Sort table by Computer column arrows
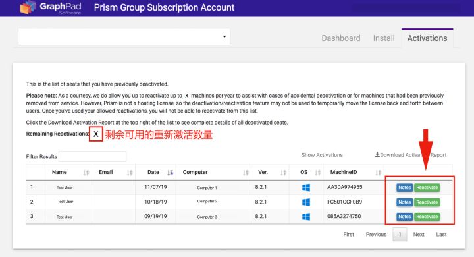The image size is (474, 257). [246, 173]
